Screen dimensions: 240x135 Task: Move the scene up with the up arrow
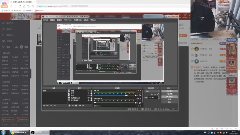pyautogui.click(x=51, y=106)
